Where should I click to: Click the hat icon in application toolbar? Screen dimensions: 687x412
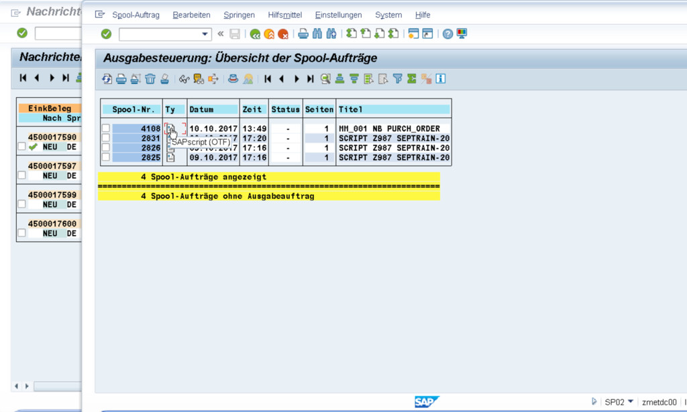(233, 79)
